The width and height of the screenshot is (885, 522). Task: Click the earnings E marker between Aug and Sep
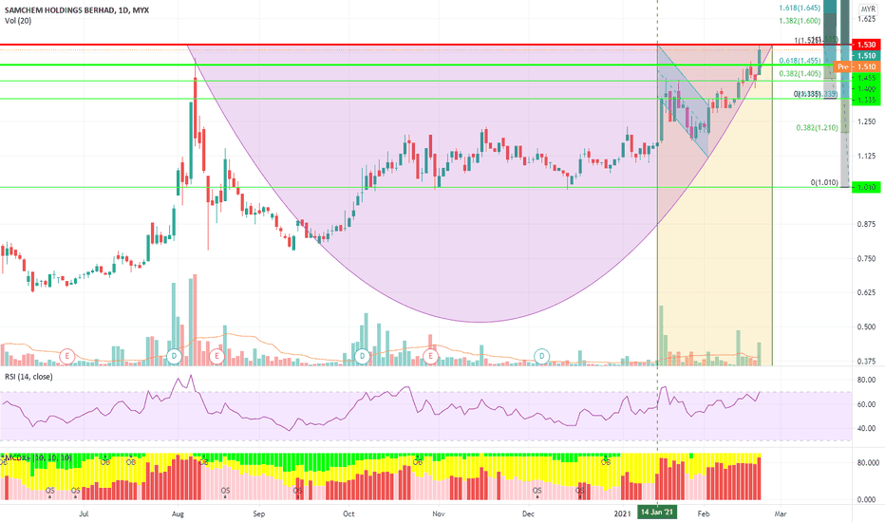point(217,356)
